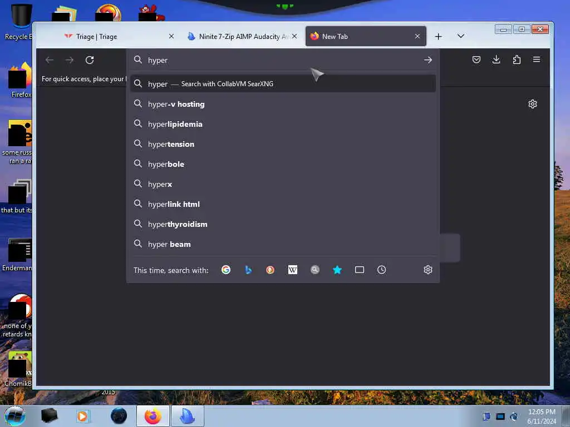Select hyper Search with CollabVM SearXNG
Image resolution: width=570 pixels, height=427 pixels.
(283, 84)
